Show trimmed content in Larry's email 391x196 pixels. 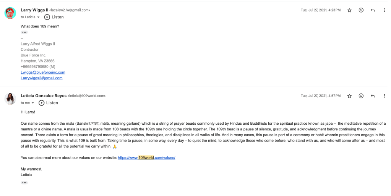click(x=24, y=32)
